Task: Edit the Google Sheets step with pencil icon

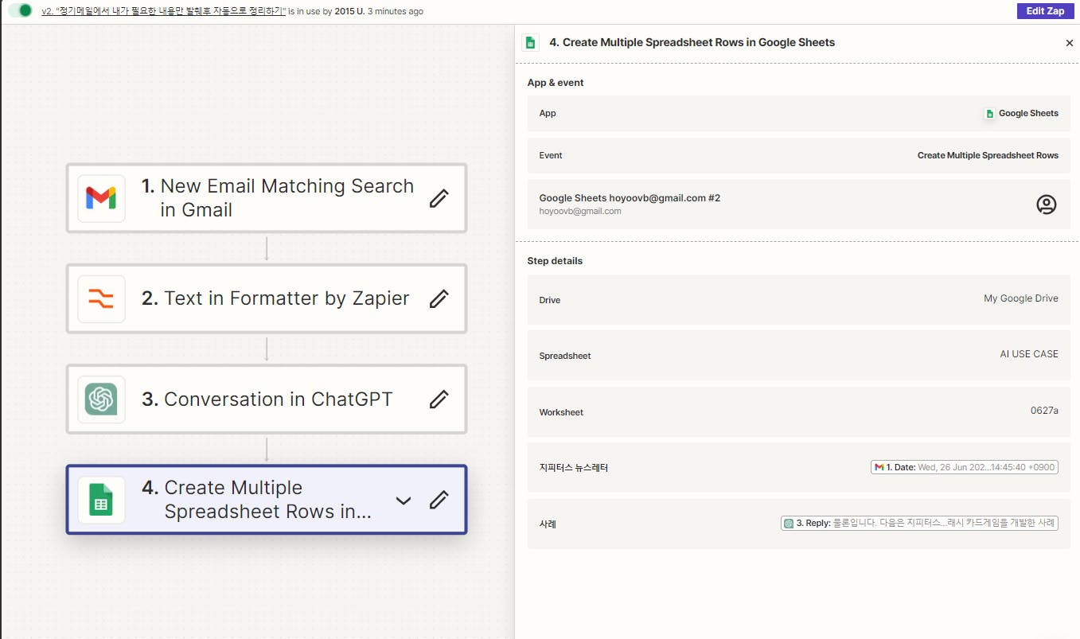Action: click(x=439, y=500)
